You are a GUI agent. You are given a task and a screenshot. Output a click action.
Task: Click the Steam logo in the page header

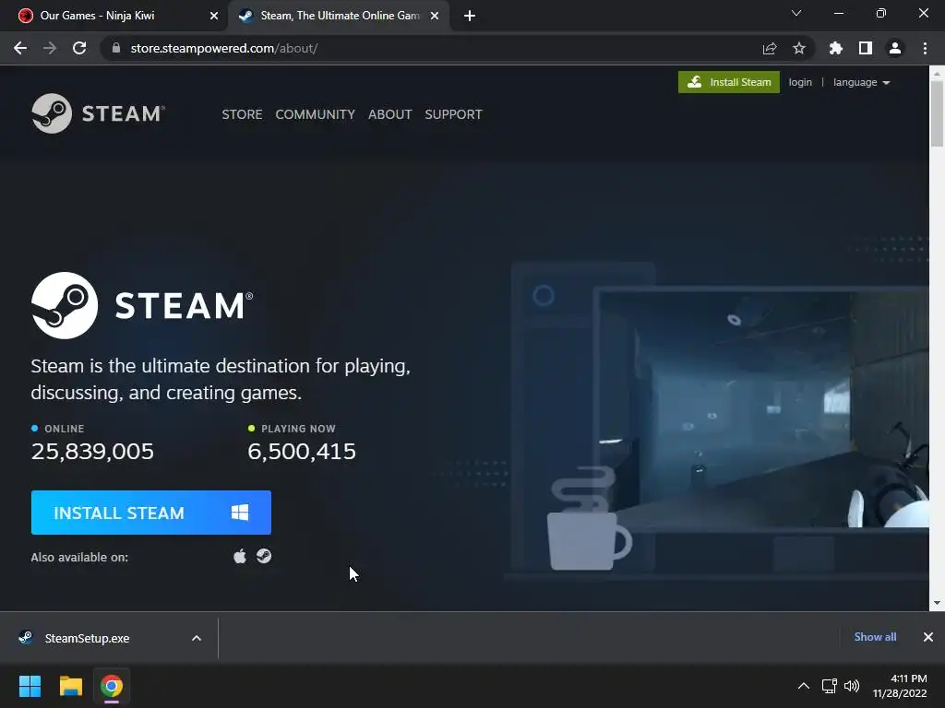click(98, 113)
